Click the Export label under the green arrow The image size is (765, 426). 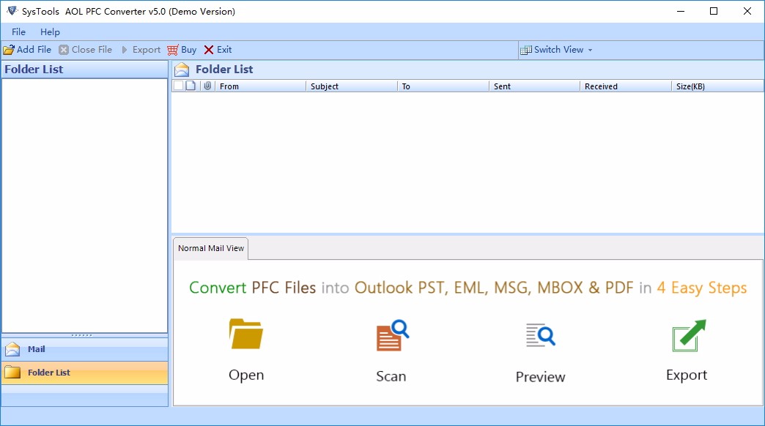pyautogui.click(x=687, y=375)
